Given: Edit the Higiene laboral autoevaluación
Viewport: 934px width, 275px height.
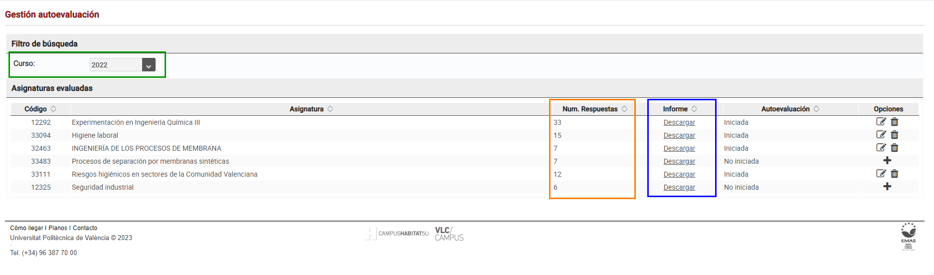Looking at the screenshot, I should tap(881, 135).
